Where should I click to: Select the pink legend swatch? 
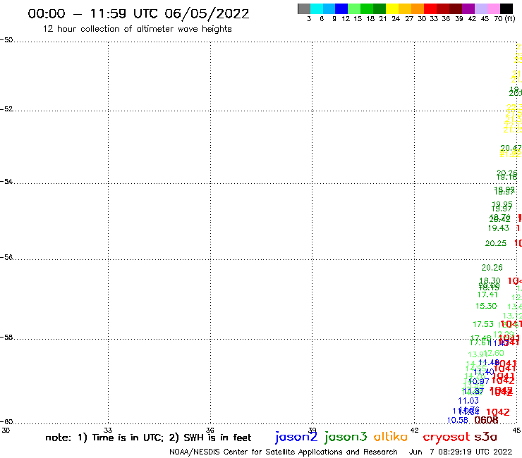[x=493, y=8]
